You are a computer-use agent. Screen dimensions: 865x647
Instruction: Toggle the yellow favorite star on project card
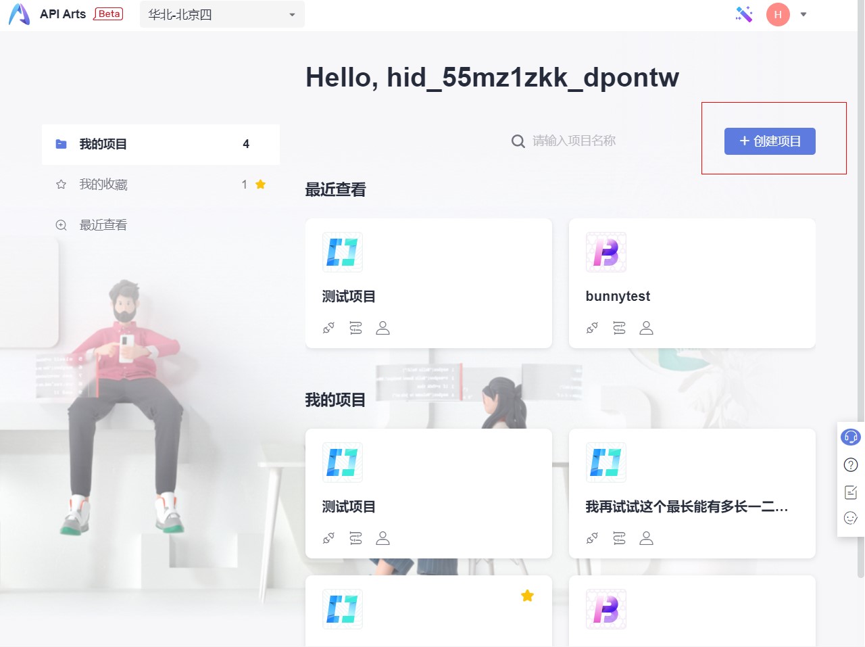[528, 596]
